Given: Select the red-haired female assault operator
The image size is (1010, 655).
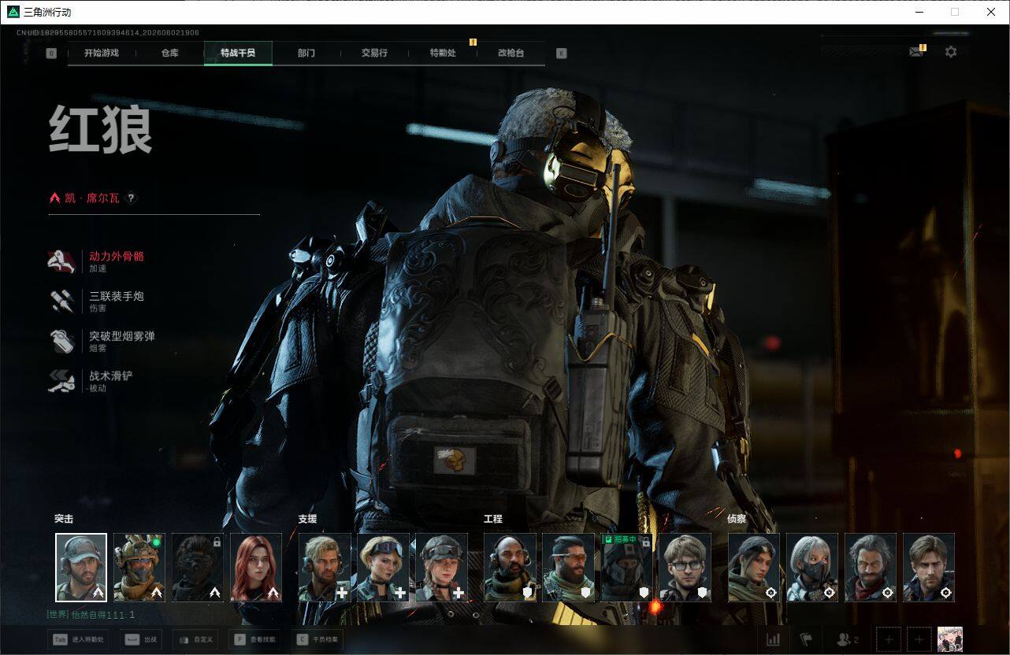Looking at the screenshot, I should point(256,568).
